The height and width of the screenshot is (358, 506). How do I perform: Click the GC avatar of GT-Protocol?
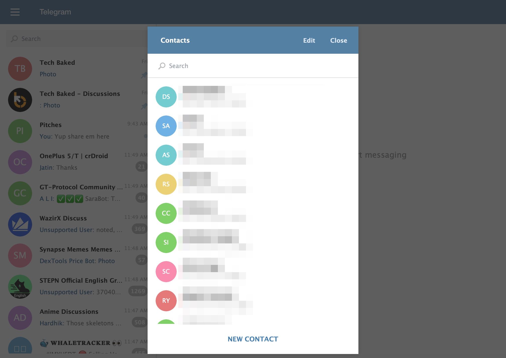click(x=20, y=193)
